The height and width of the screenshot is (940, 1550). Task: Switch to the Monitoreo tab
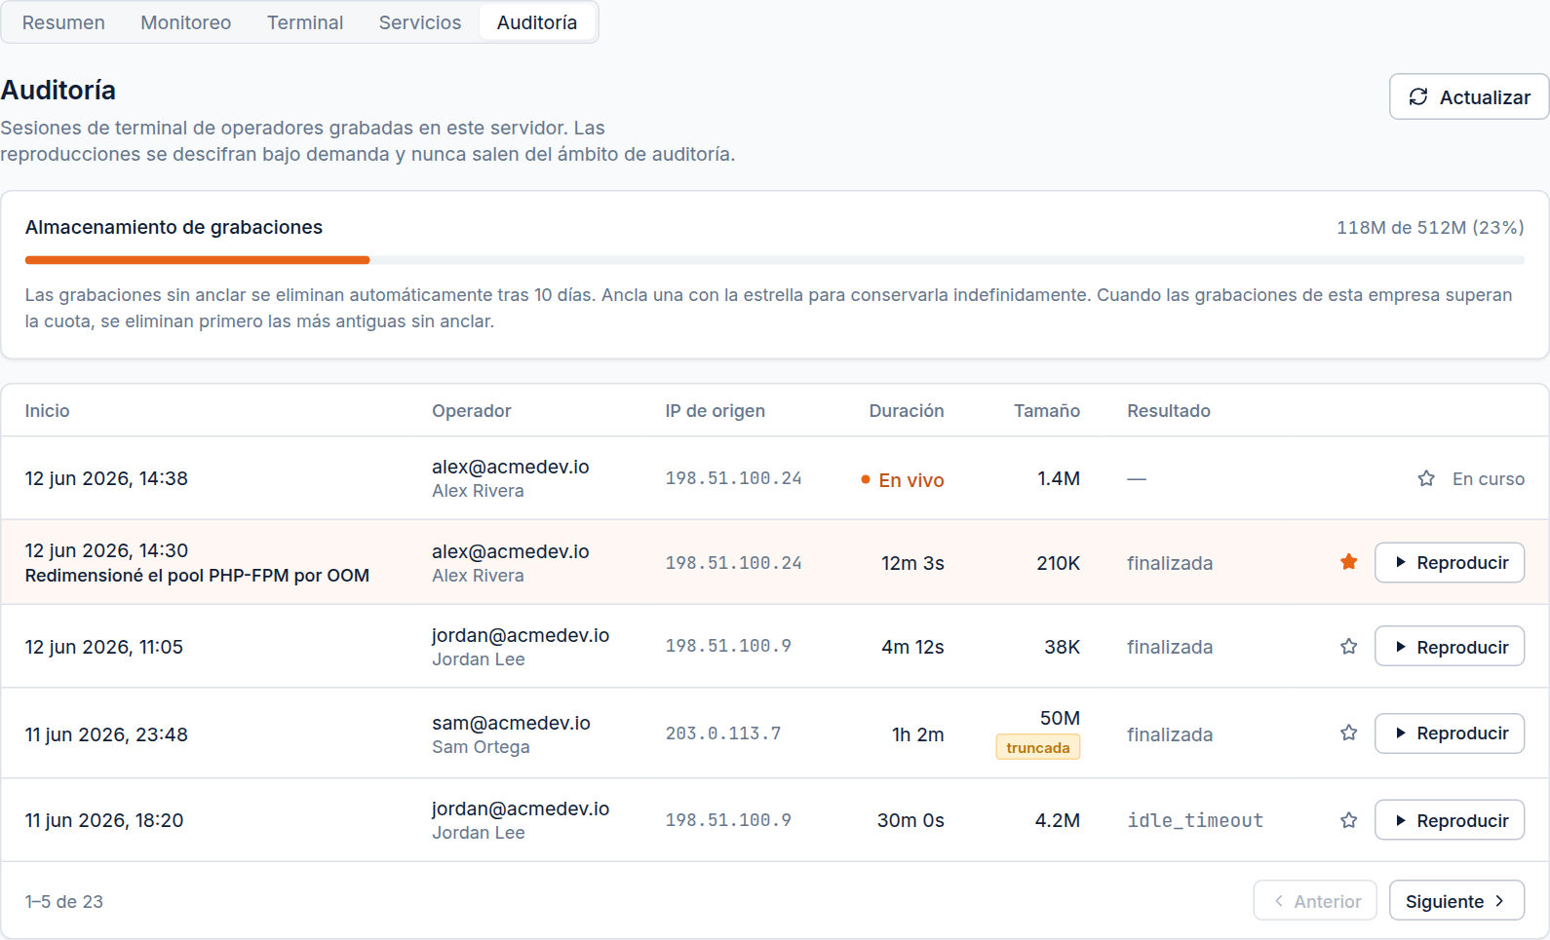(186, 22)
